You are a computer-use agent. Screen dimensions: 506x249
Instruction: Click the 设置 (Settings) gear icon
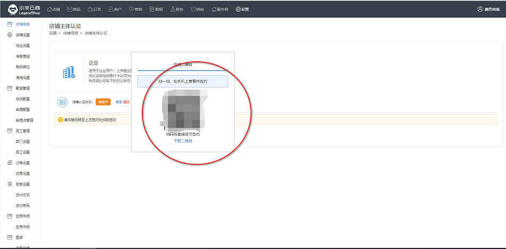pyautogui.click(x=238, y=9)
